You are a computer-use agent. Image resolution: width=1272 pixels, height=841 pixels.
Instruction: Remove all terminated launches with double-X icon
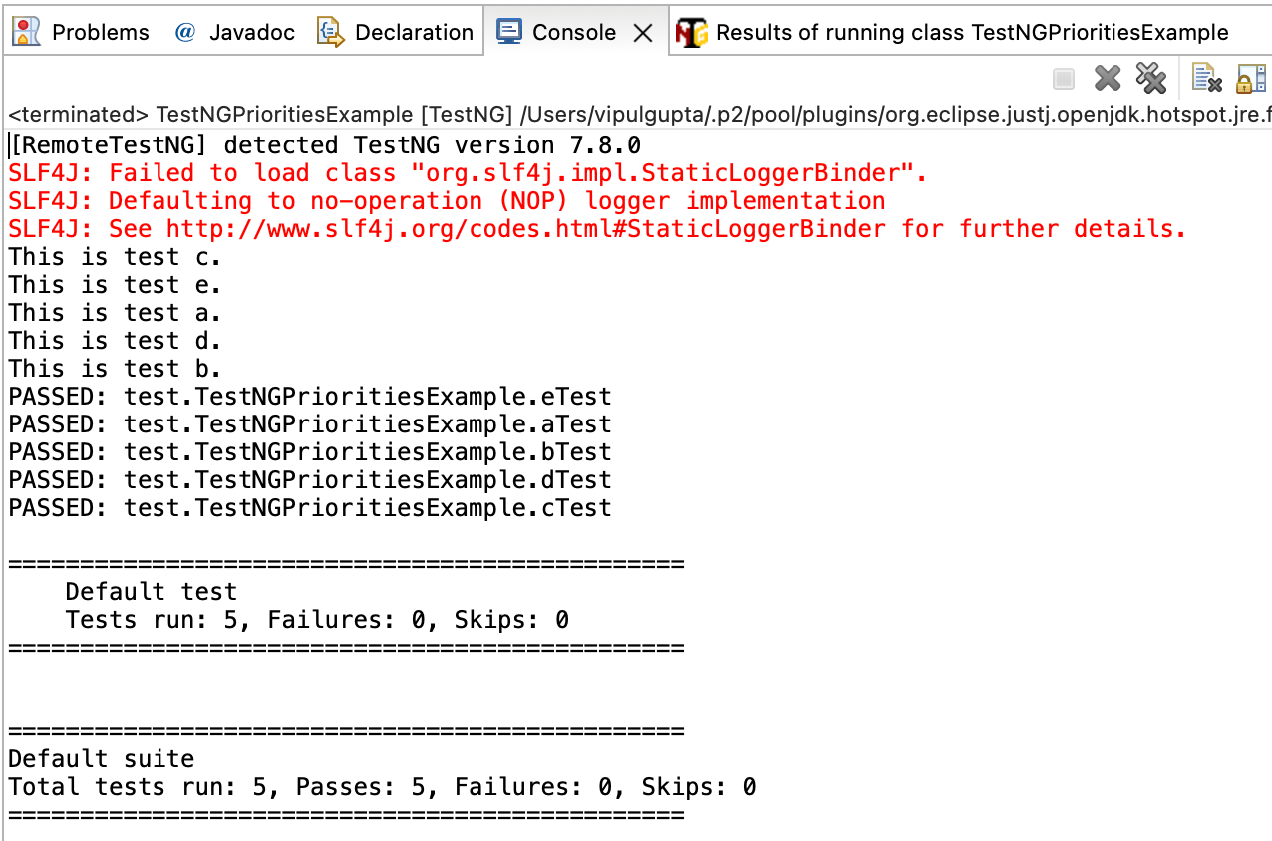click(x=1150, y=78)
